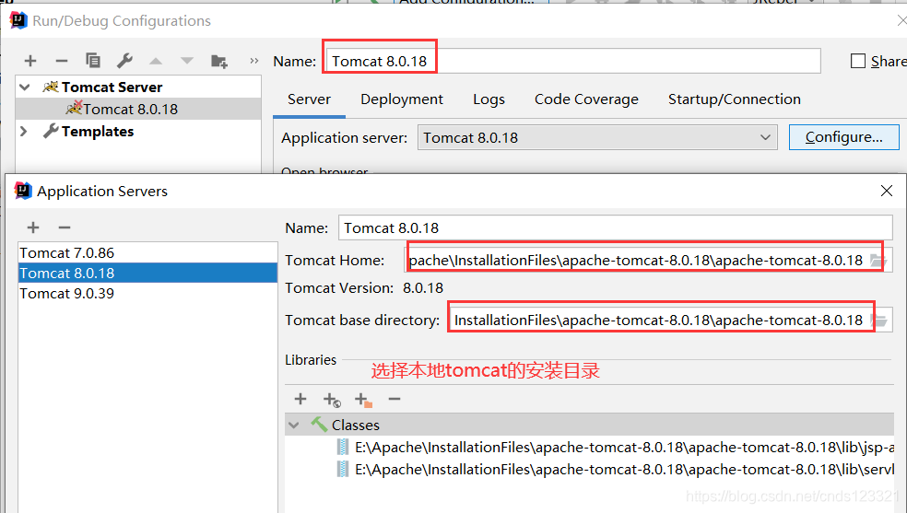This screenshot has width=907, height=513.
Task: Move configuration down arrow
Action: click(x=187, y=61)
